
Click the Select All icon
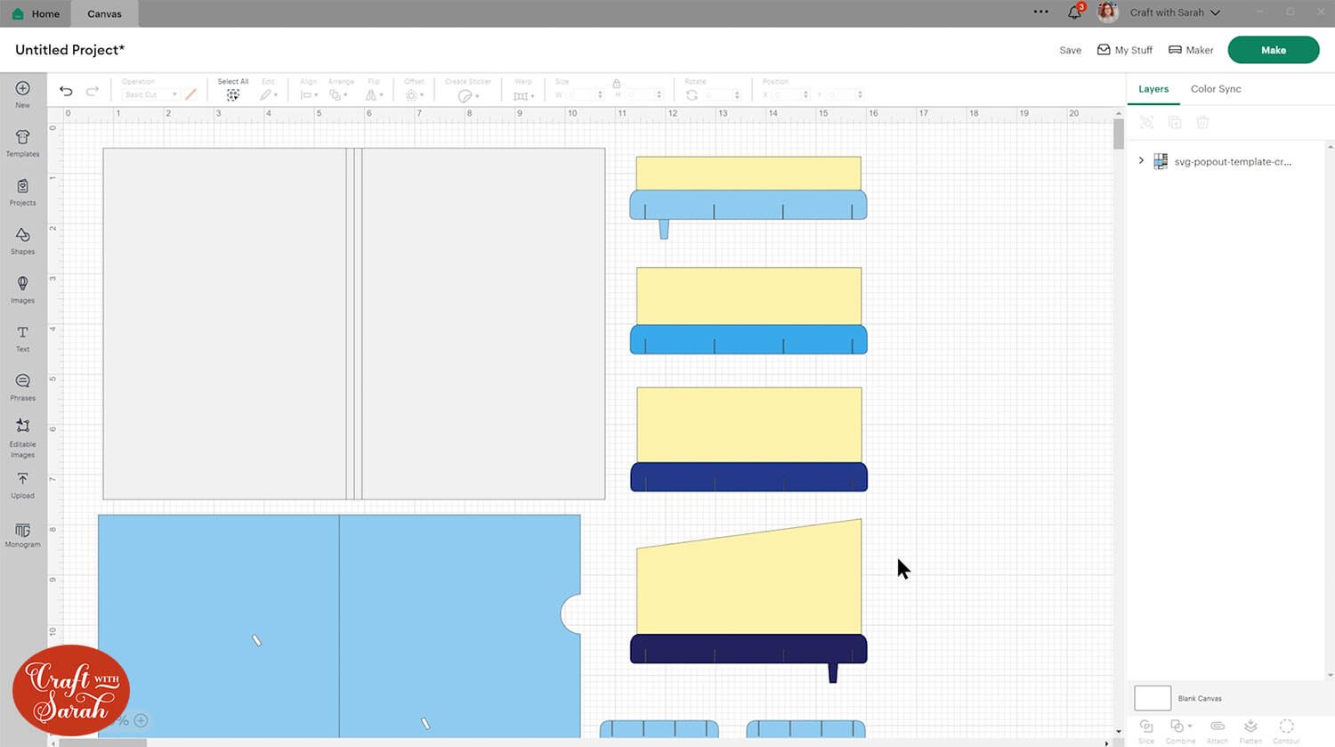click(233, 94)
